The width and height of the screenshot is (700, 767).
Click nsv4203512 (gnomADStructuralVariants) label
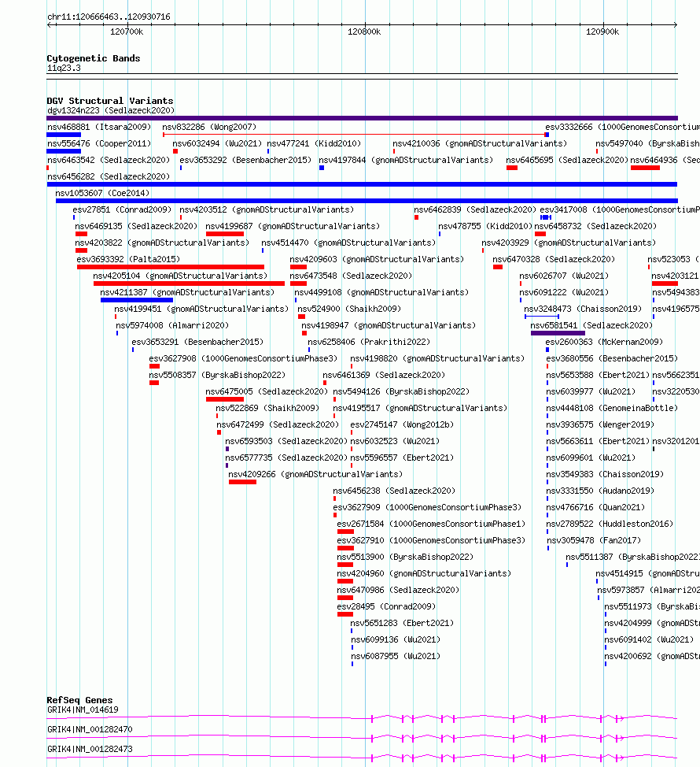point(267,209)
